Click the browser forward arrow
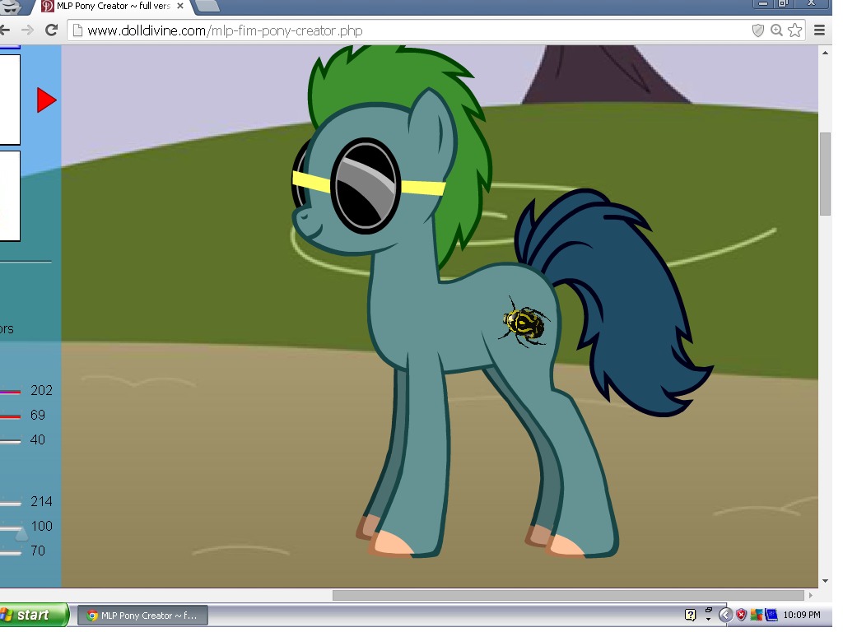The image size is (843, 632). (x=27, y=30)
